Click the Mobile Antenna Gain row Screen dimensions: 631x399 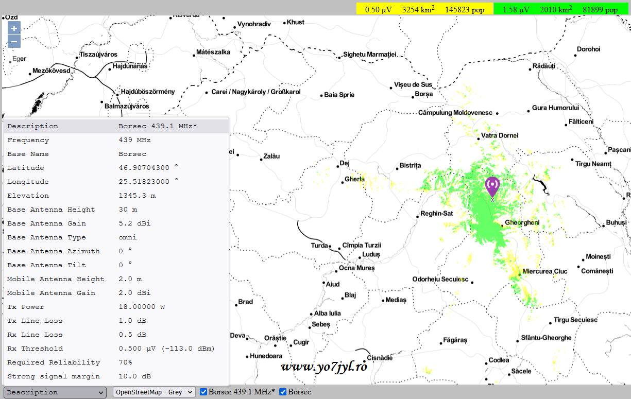[x=116, y=293]
